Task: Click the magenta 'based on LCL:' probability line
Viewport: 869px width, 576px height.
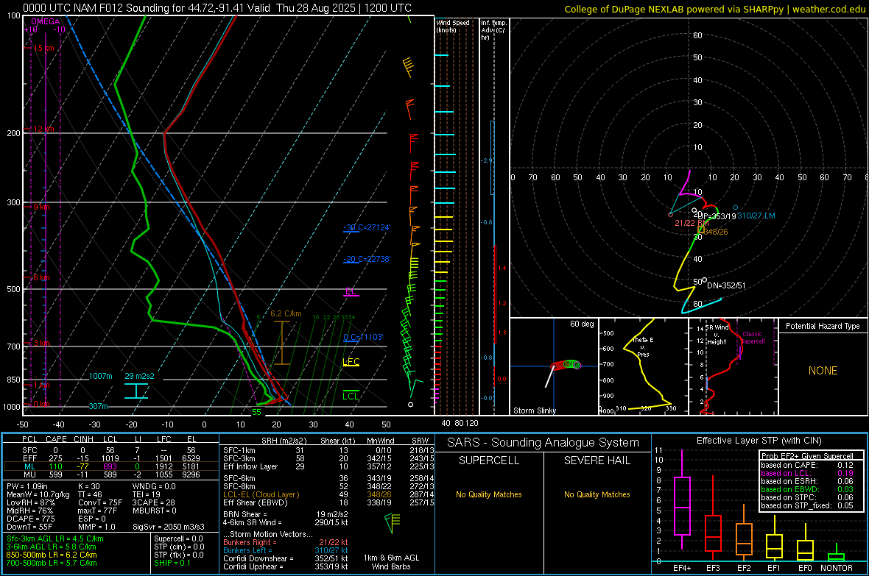Action: pos(807,474)
